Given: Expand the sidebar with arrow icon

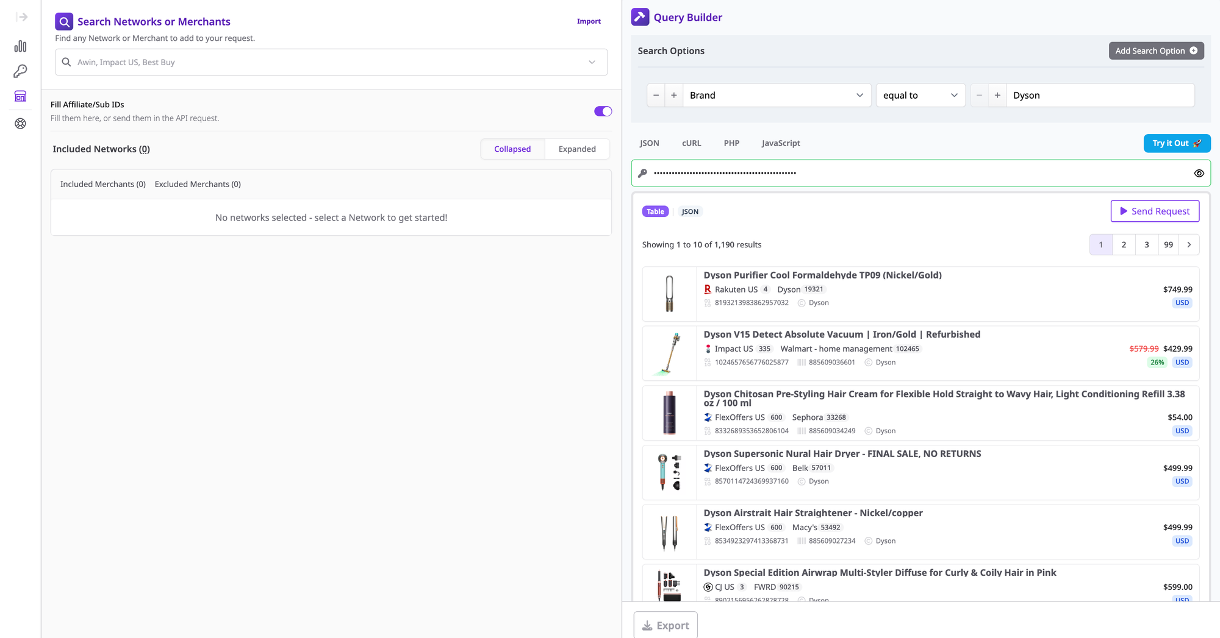Looking at the screenshot, I should [21, 17].
